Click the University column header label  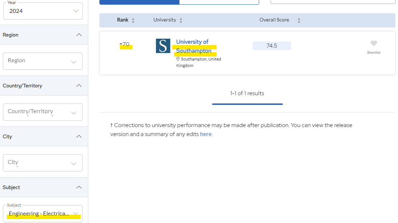[x=165, y=20]
